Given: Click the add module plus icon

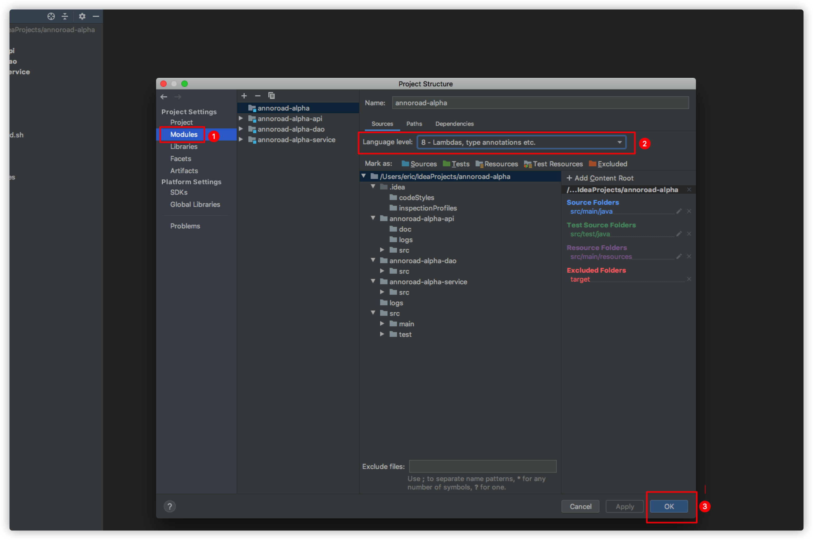Looking at the screenshot, I should (x=244, y=96).
